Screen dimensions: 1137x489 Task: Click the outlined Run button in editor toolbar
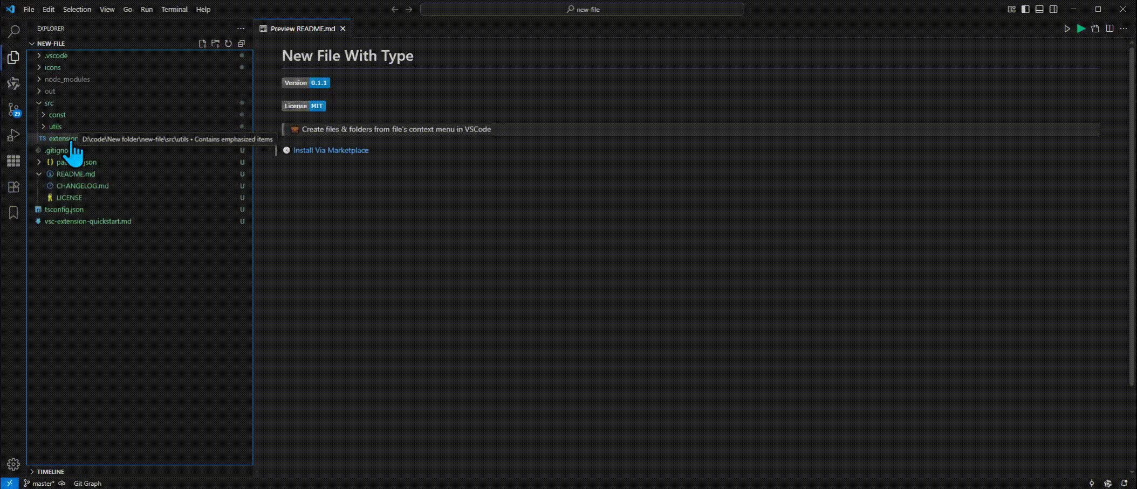pyautogui.click(x=1067, y=29)
